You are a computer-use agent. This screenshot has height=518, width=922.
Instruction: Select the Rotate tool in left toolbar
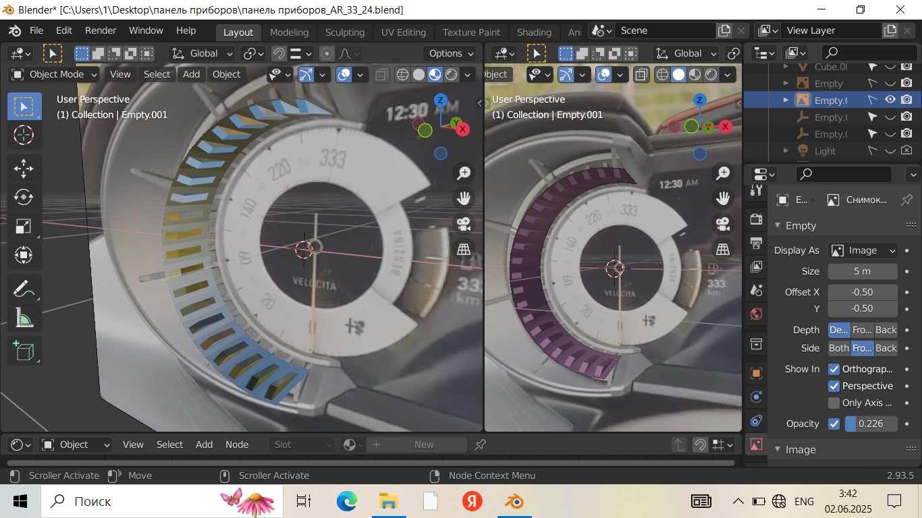click(24, 197)
